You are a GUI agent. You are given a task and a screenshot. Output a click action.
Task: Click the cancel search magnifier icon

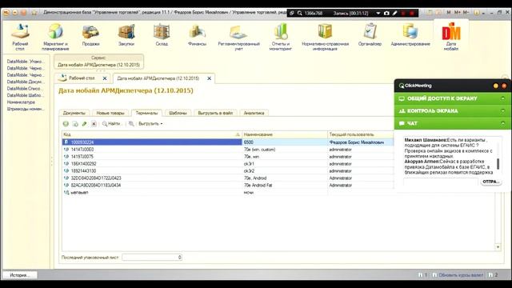131,124
